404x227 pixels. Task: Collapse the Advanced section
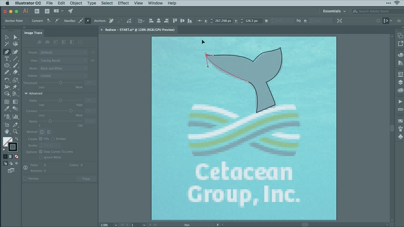tap(26, 93)
